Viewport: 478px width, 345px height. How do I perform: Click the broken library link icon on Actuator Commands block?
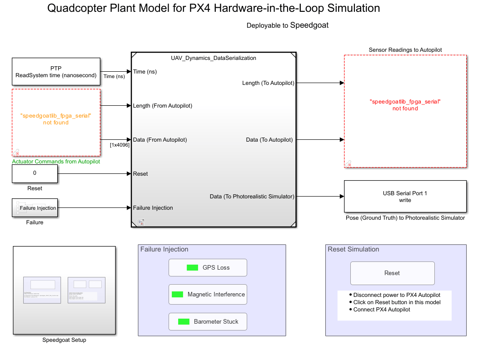click(x=16, y=152)
